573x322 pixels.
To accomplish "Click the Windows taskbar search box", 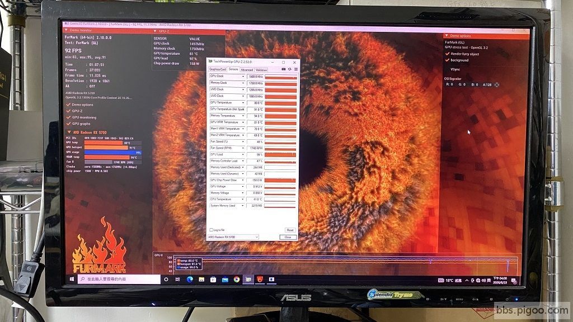I will pos(120,279).
